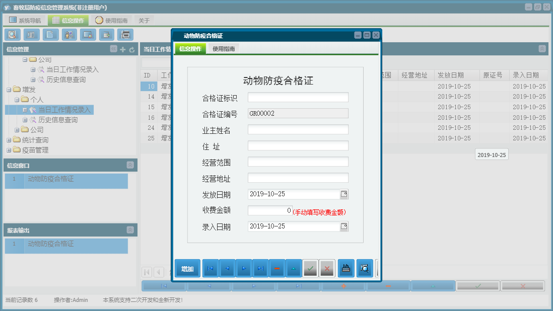Open the report view toolbar icon
Viewport: 553px width, 311px height.
tap(31, 34)
